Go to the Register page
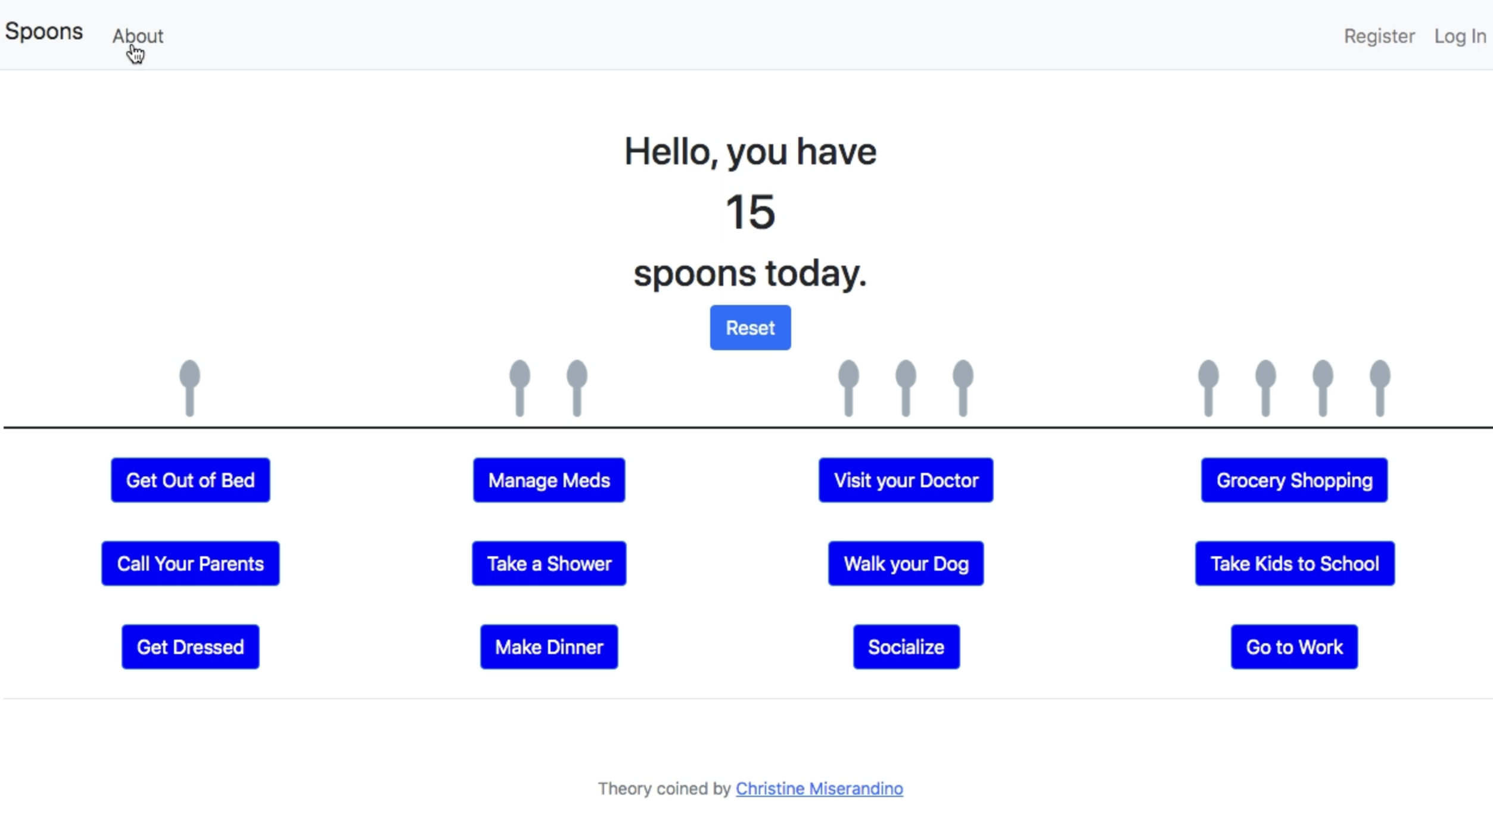This screenshot has width=1493, height=816. 1380,36
